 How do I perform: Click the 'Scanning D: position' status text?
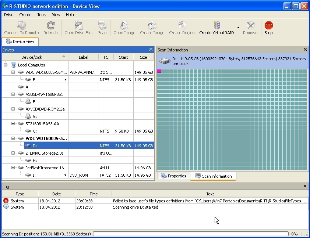(46, 234)
